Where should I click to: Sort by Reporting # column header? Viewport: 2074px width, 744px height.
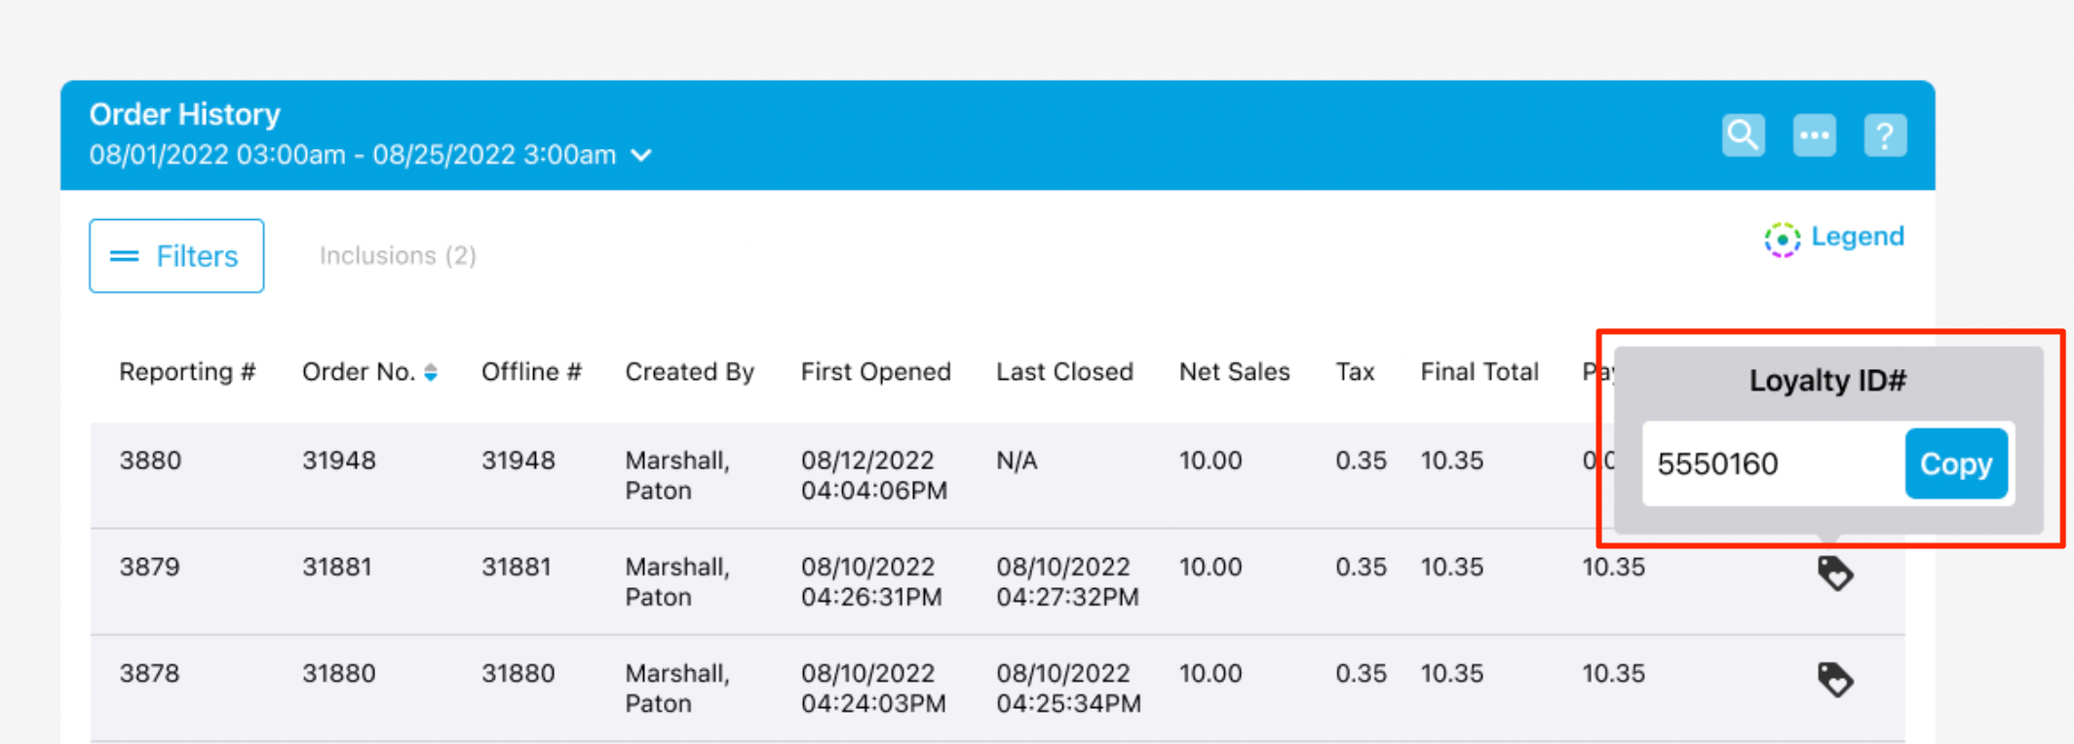(187, 372)
